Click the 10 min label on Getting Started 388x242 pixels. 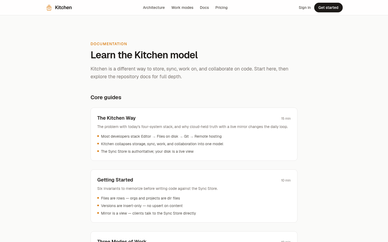click(286, 180)
